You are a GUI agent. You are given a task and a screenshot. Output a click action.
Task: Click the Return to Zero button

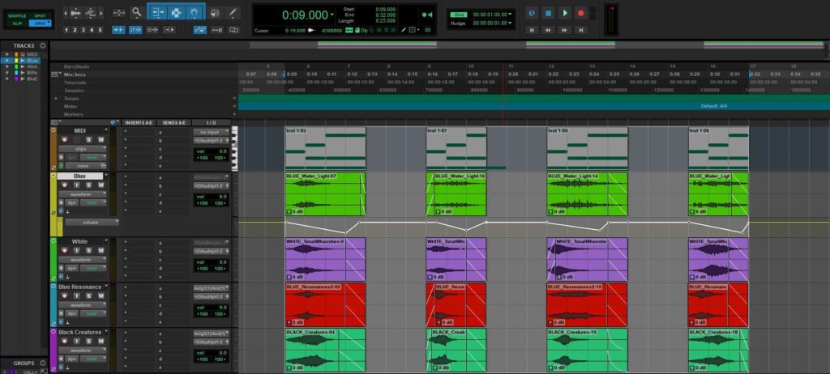532,30
